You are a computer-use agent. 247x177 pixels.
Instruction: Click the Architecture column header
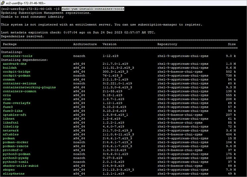[85, 44]
